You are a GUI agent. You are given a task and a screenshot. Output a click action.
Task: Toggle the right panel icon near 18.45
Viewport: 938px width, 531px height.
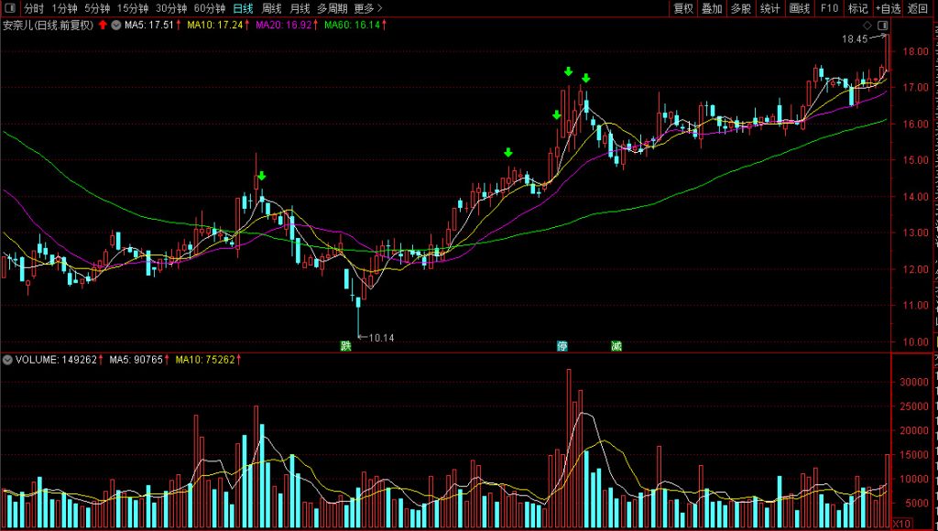[883, 25]
